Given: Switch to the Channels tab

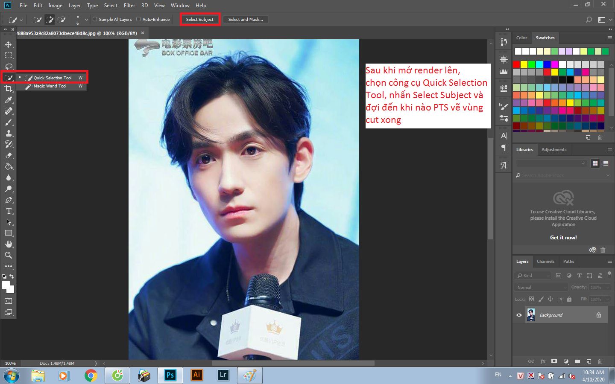Looking at the screenshot, I should 545,261.
